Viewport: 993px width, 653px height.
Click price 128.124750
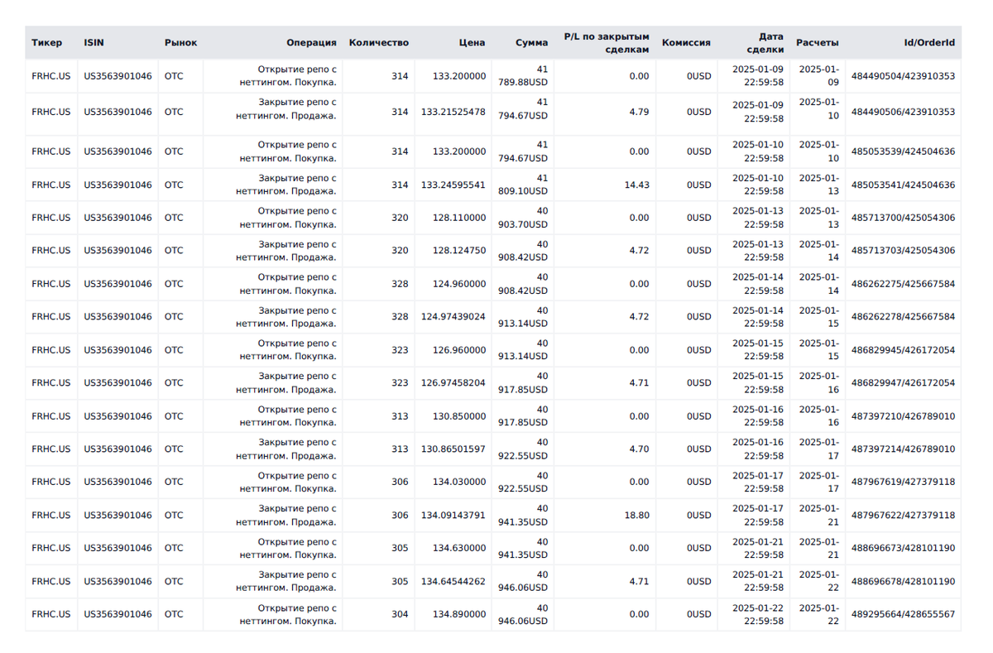459,251
